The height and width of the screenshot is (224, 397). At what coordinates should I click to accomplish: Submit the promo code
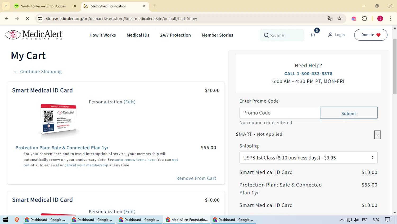(349, 113)
